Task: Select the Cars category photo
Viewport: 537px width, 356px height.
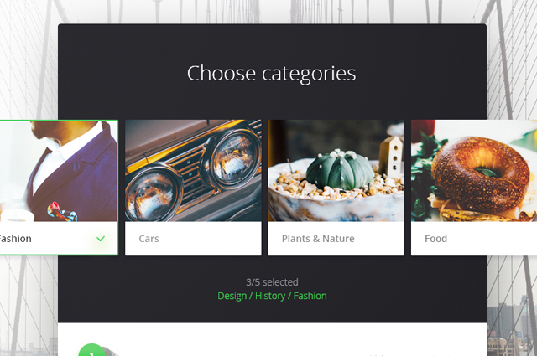Action: (193, 170)
